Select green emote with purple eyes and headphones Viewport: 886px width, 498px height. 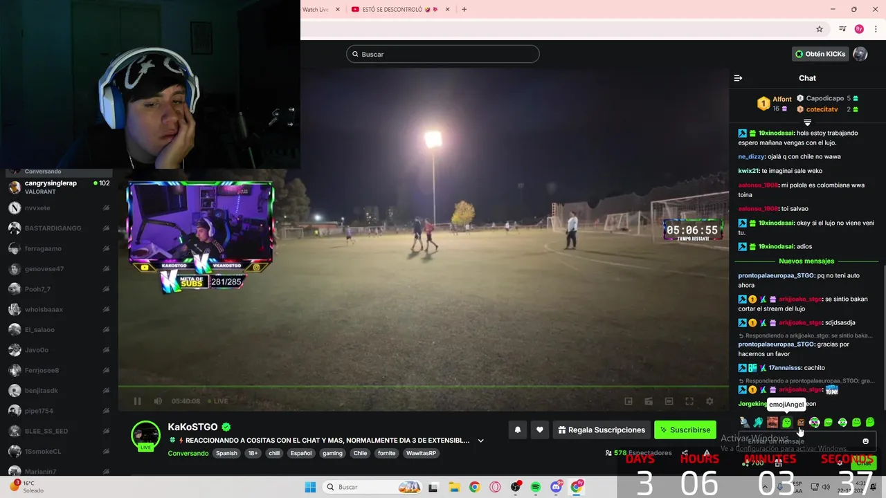[x=815, y=422]
